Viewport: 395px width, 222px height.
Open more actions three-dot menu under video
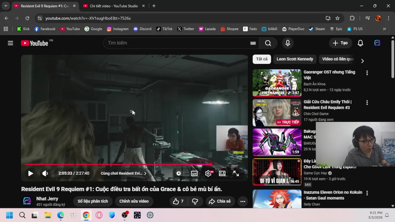point(243,201)
